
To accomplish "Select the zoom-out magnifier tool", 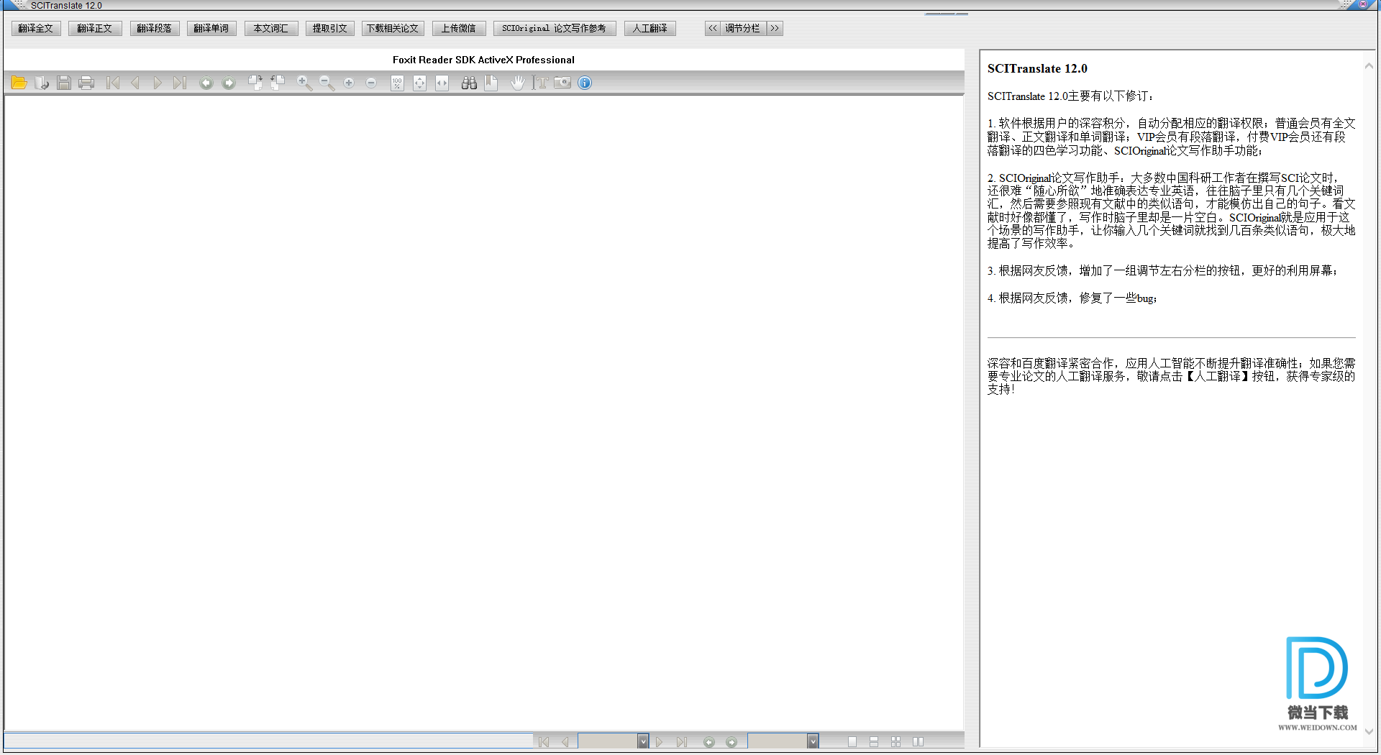I will pos(327,83).
